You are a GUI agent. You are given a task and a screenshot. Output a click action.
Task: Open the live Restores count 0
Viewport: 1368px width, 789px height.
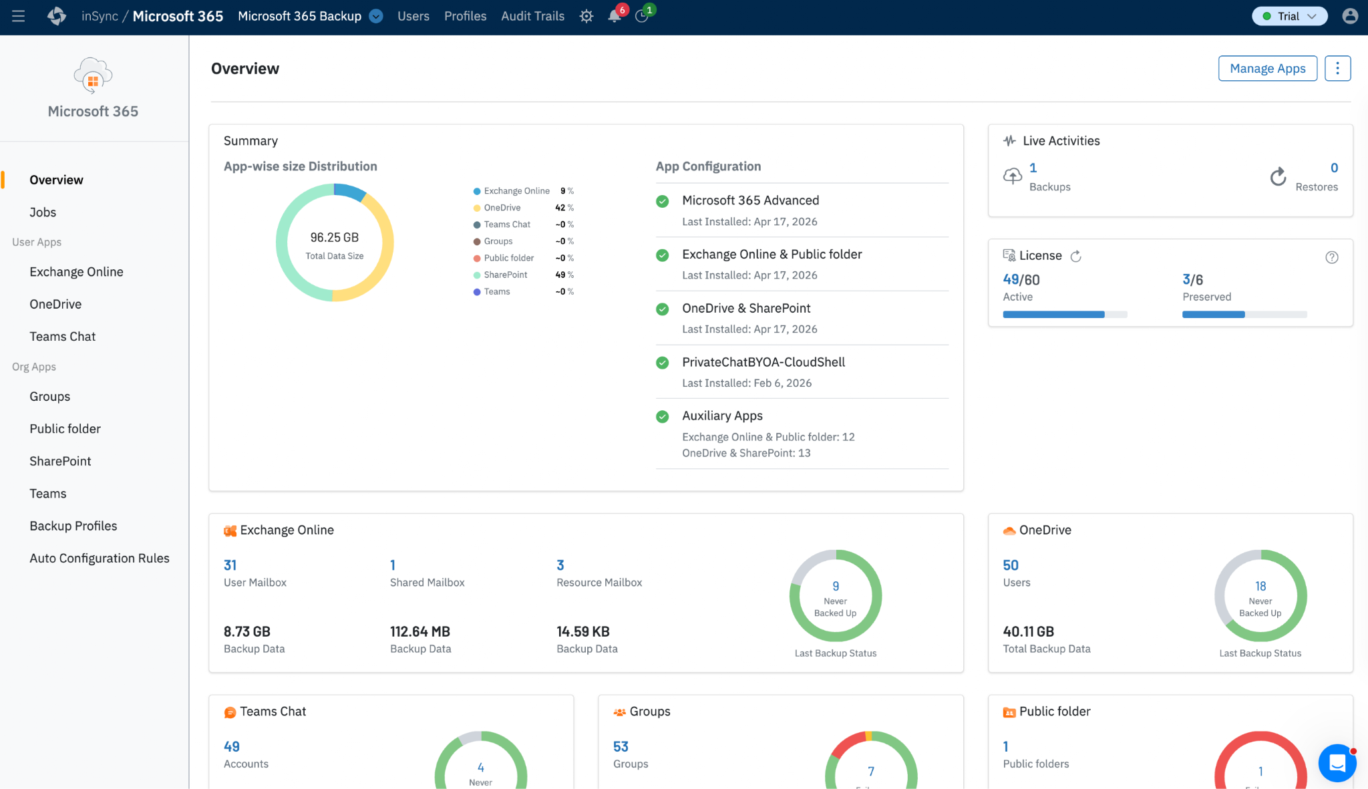[1334, 168]
